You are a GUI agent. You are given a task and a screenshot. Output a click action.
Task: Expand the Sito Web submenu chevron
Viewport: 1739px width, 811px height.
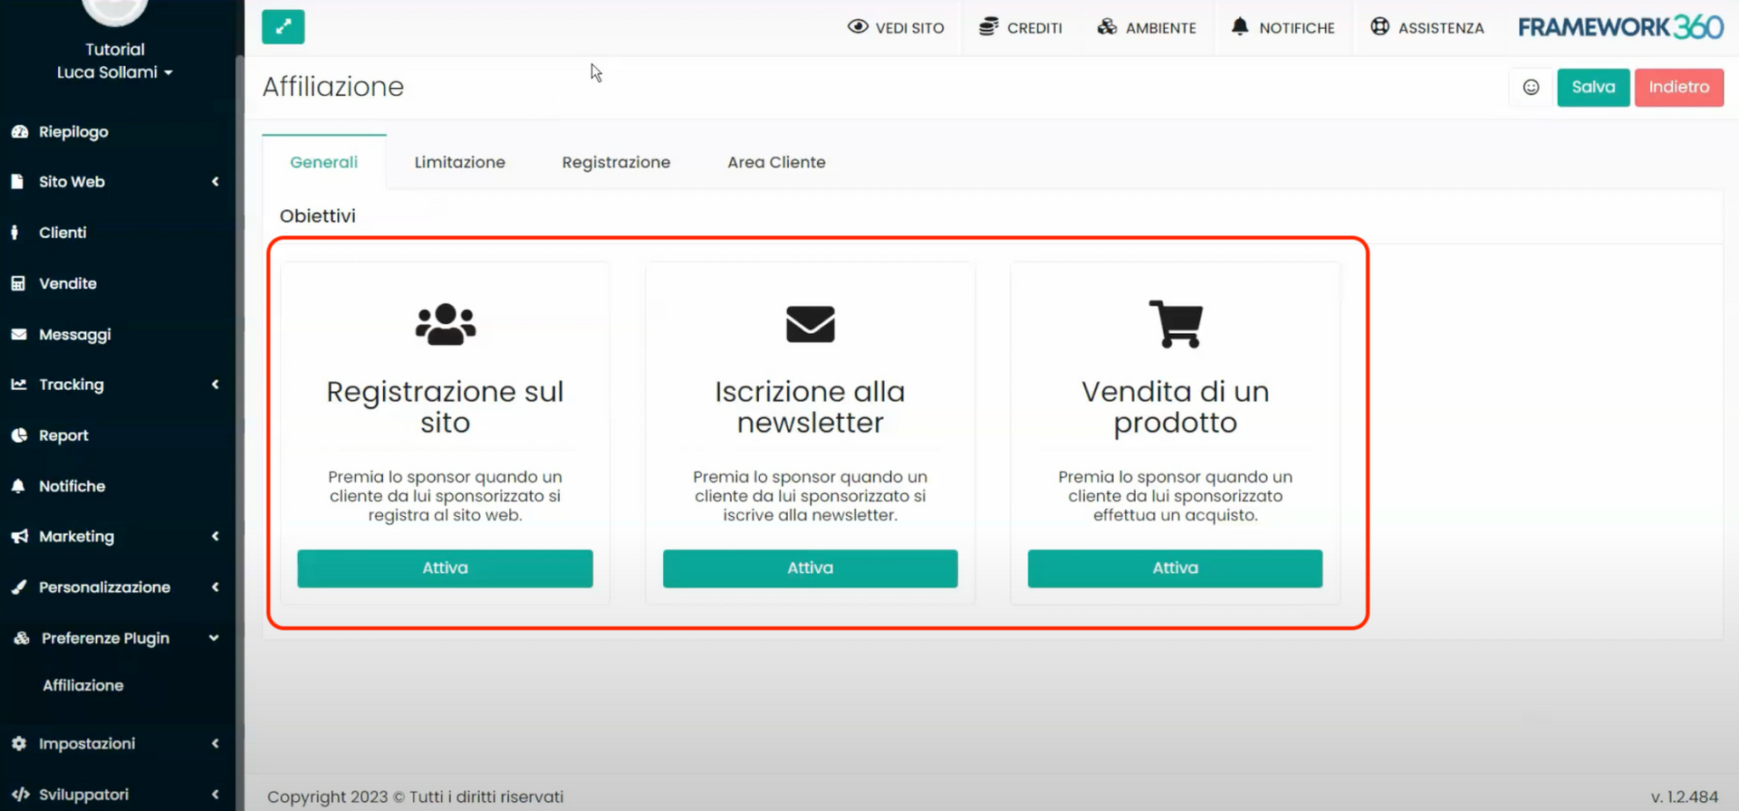coord(216,182)
